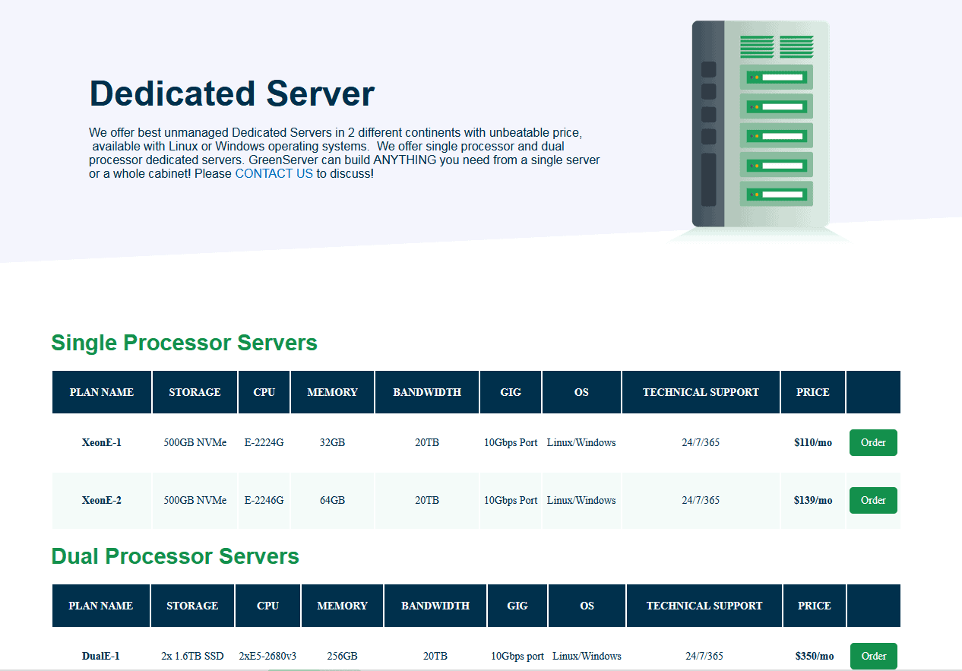Click the XeonE-2 plan name
The image size is (962, 671).
tap(101, 500)
